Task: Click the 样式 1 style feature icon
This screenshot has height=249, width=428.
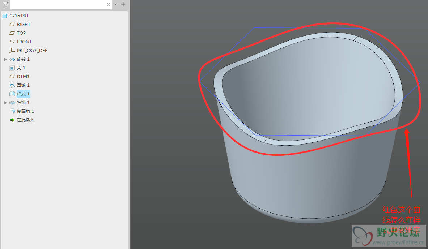Action: 12,94
